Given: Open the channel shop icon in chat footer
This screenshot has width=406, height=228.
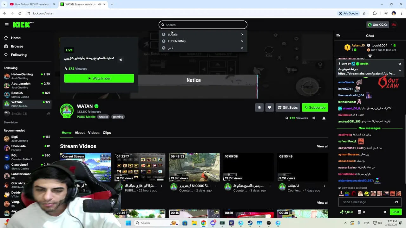Looking at the screenshot, I should coord(359,212).
